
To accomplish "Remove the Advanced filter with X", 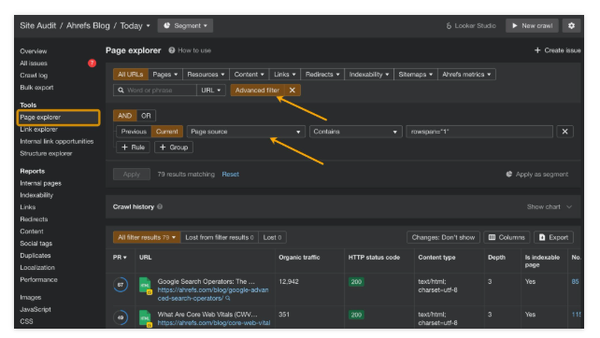I will point(293,91).
